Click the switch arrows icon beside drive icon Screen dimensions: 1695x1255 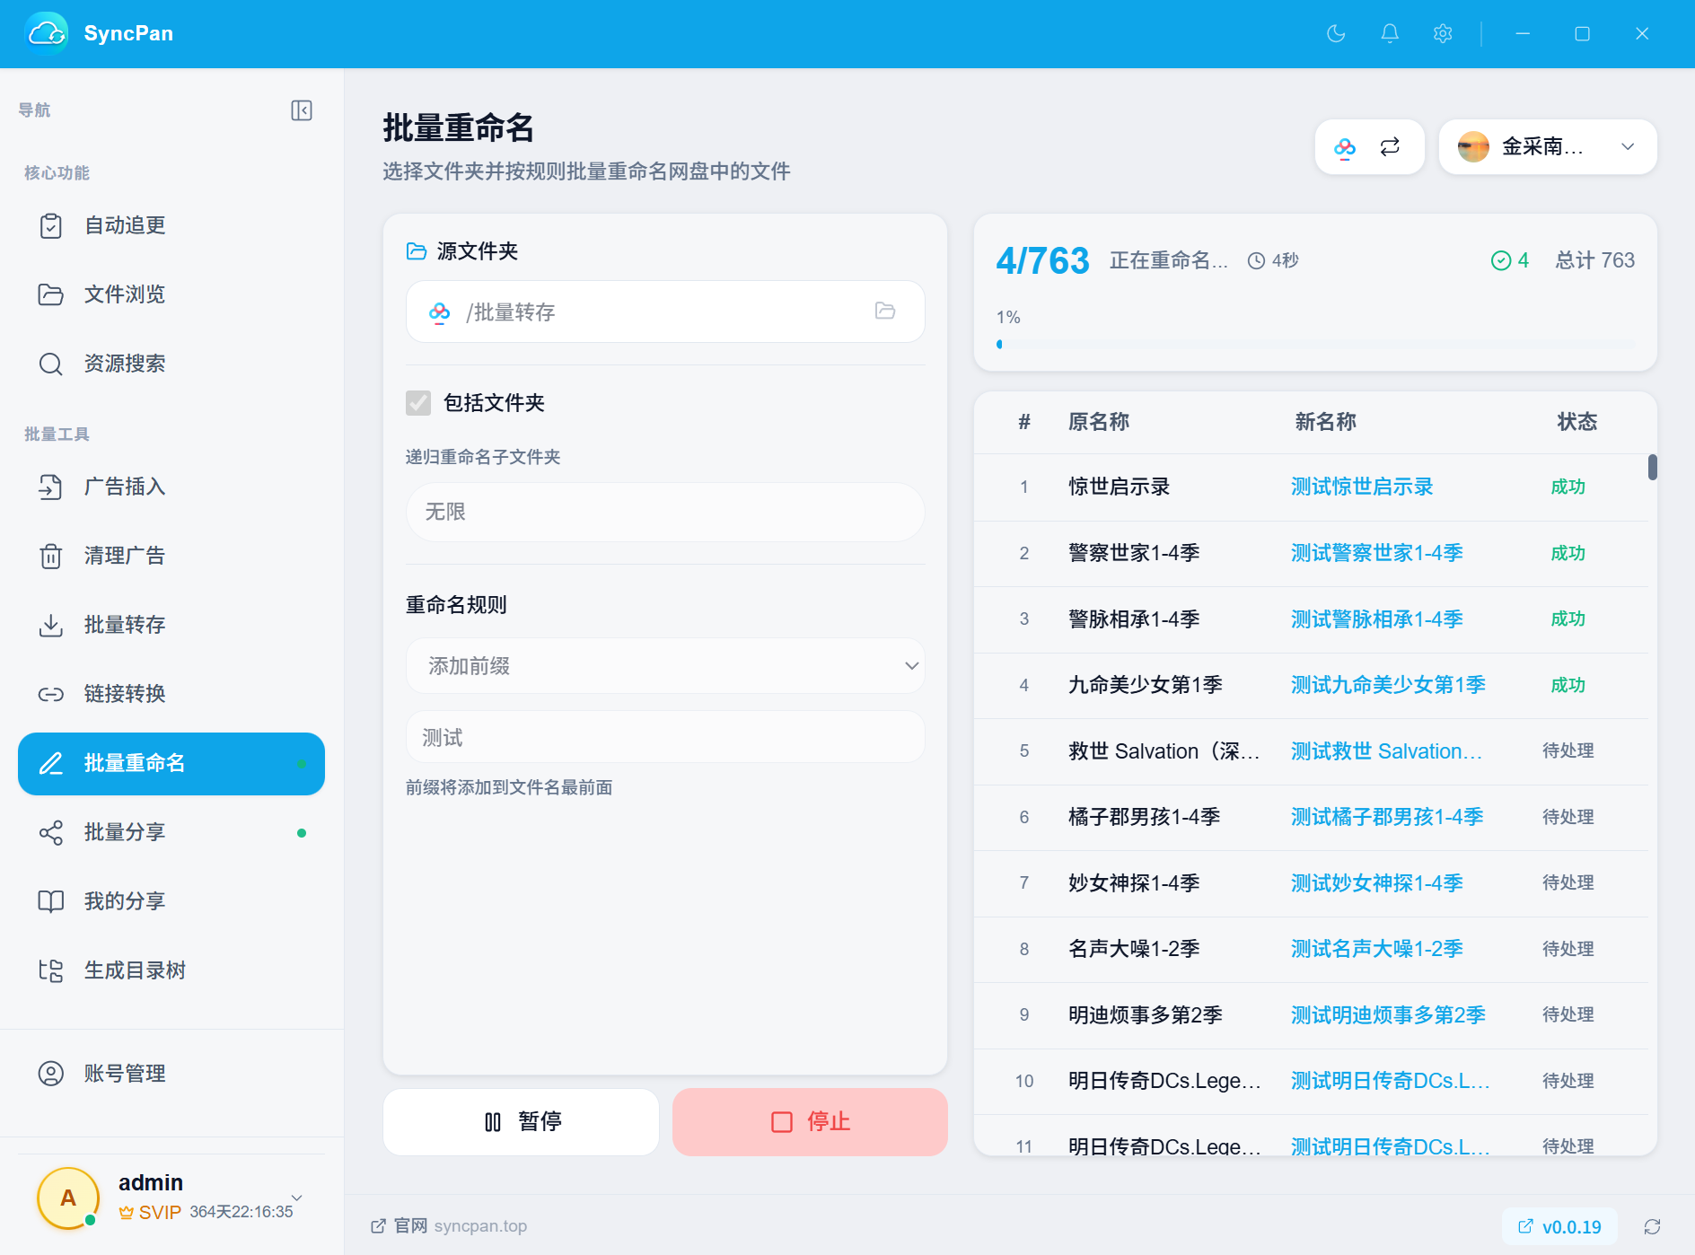coord(1390,147)
